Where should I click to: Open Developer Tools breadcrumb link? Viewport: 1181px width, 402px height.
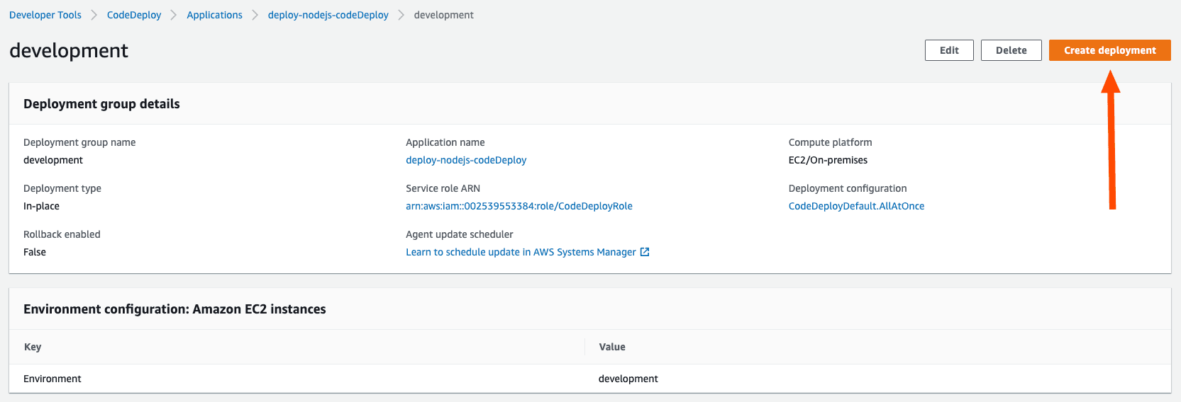point(45,15)
